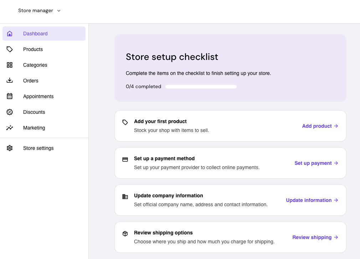
Task: Select the company building icon beside Update company information
Action: click(125, 196)
